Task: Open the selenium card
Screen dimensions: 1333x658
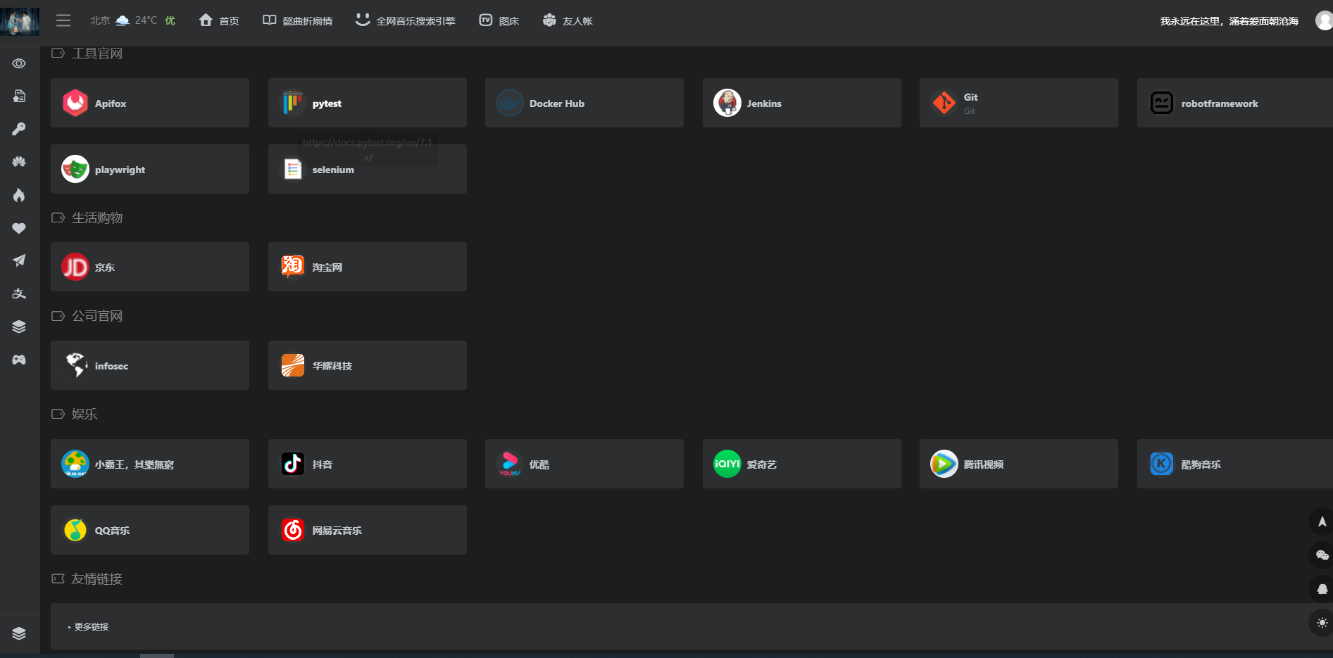Action: (x=368, y=169)
